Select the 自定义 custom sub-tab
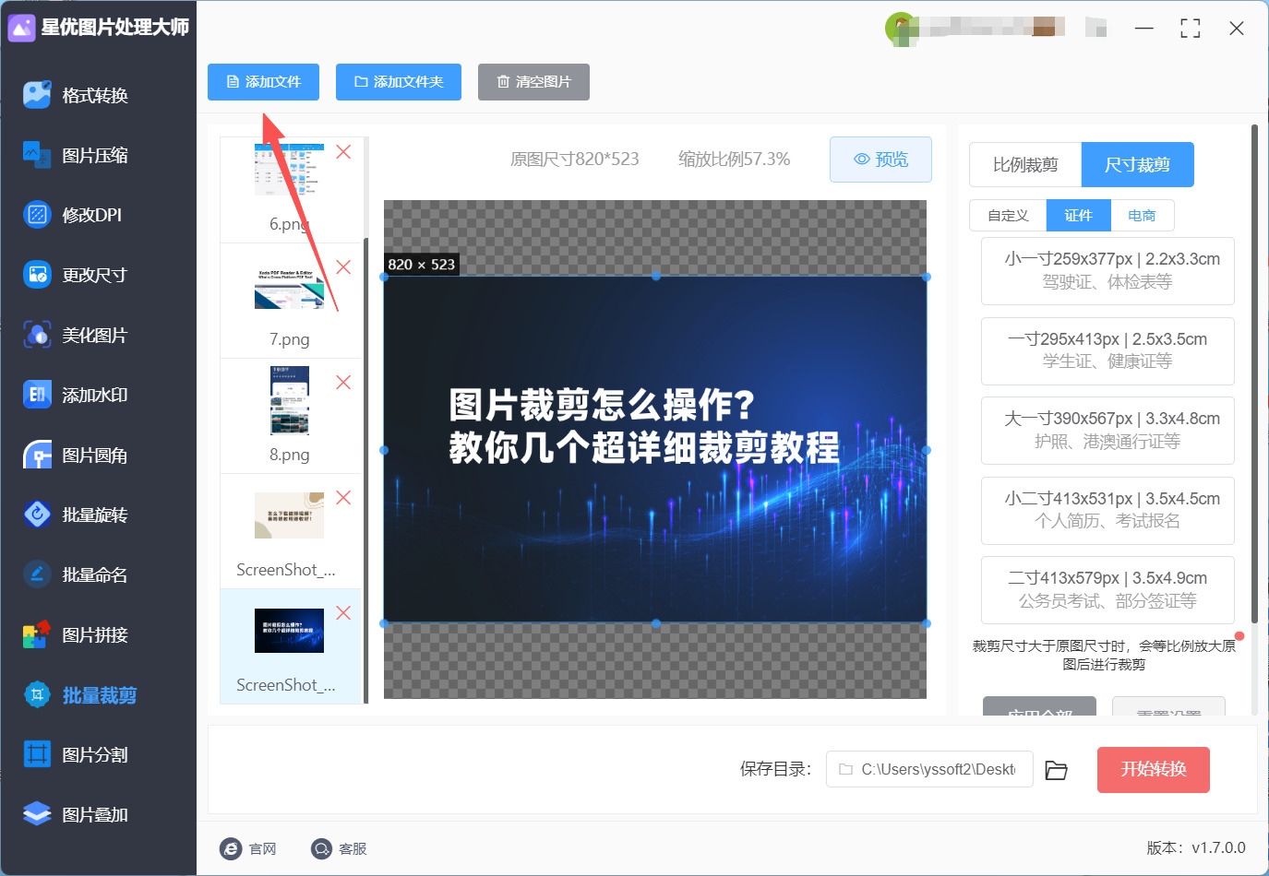Screen dimensions: 1269x876 click(1008, 216)
